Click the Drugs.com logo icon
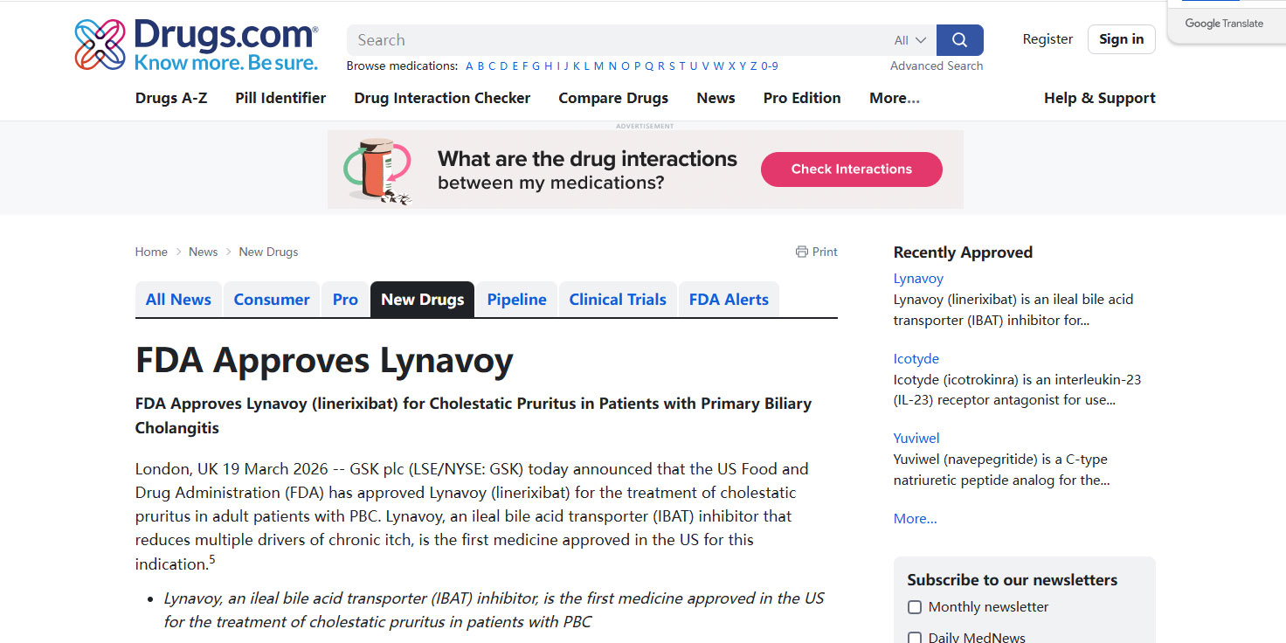 click(x=100, y=45)
